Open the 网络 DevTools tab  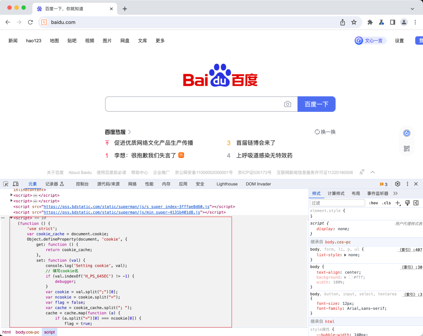coord(132,184)
